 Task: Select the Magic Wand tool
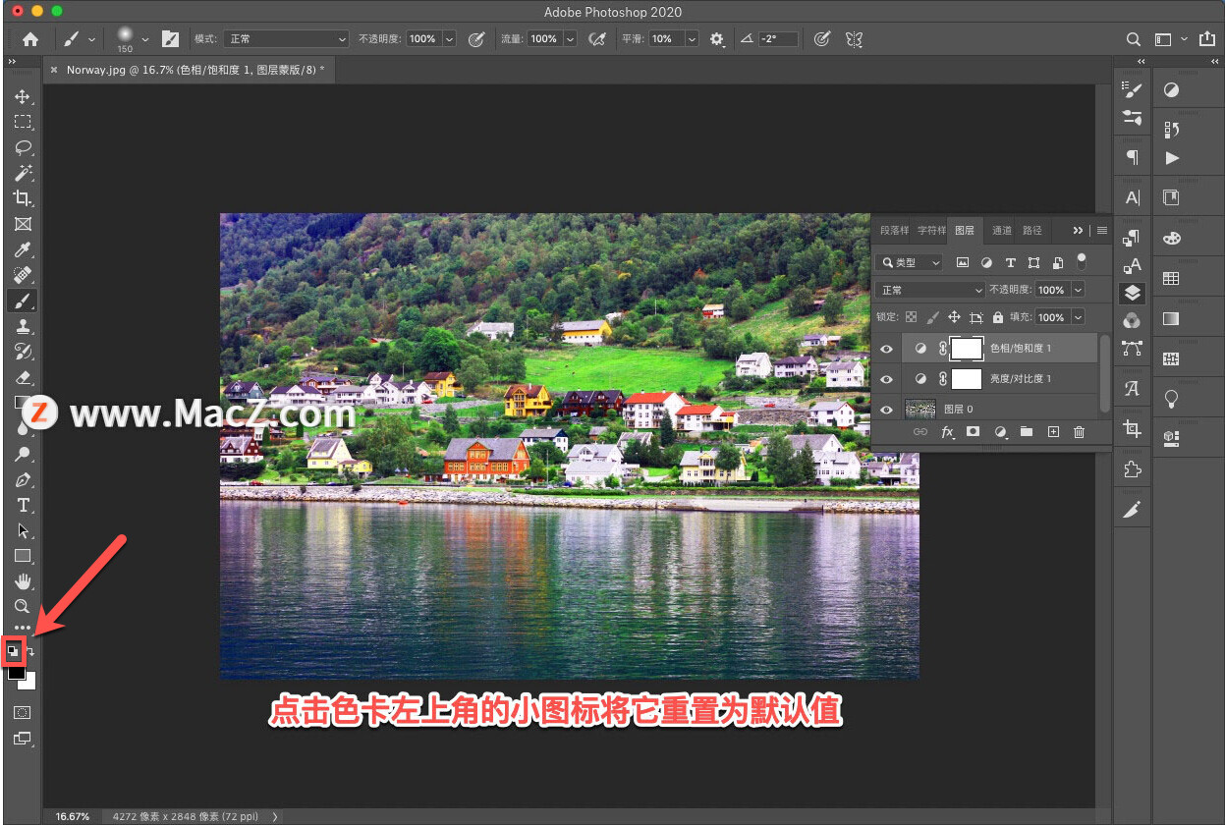pos(22,173)
